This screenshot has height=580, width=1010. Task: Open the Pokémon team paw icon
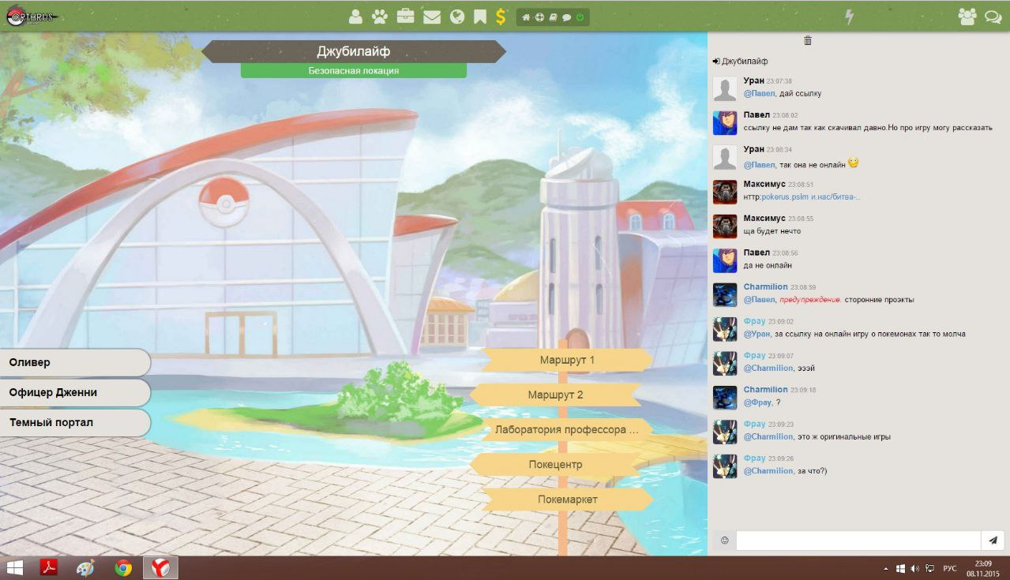380,17
